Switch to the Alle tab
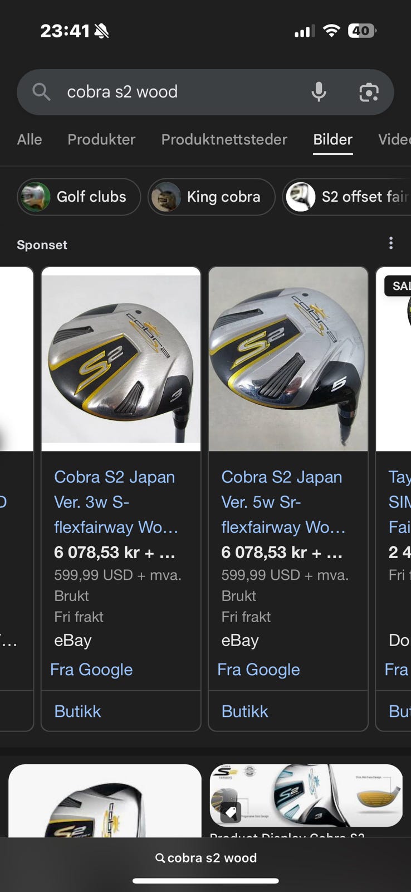Viewport: 411px width, 892px height. click(30, 139)
